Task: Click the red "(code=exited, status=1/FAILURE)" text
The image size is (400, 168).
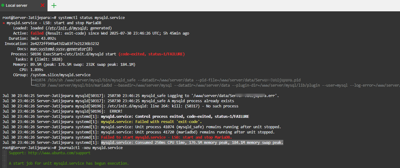Action: point(152,54)
